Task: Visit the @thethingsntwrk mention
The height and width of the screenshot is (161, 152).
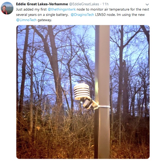Action: click(62, 10)
